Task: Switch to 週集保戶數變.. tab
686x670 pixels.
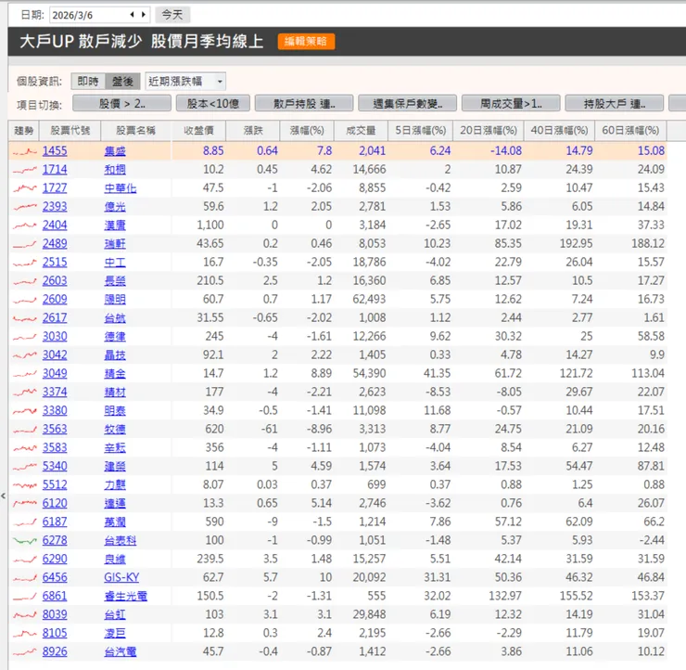Action: pyautogui.click(x=407, y=104)
